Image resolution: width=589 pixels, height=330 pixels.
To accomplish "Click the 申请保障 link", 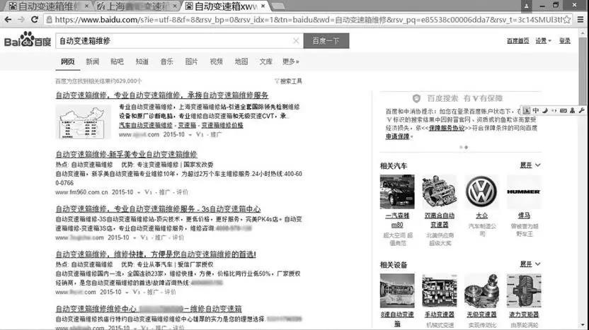I will [397, 136].
